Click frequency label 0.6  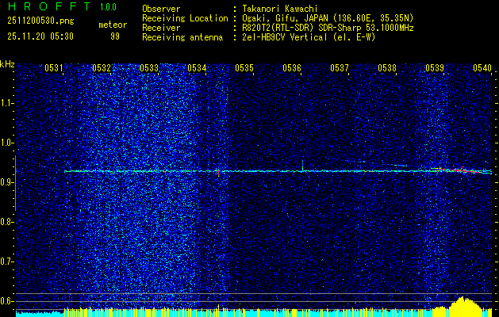point(6,301)
